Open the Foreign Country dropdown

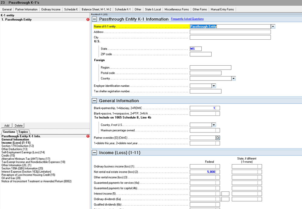233,78
